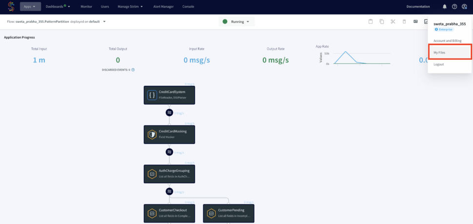
Task: Choose Logout in the account menu
Action: click(439, 64)
